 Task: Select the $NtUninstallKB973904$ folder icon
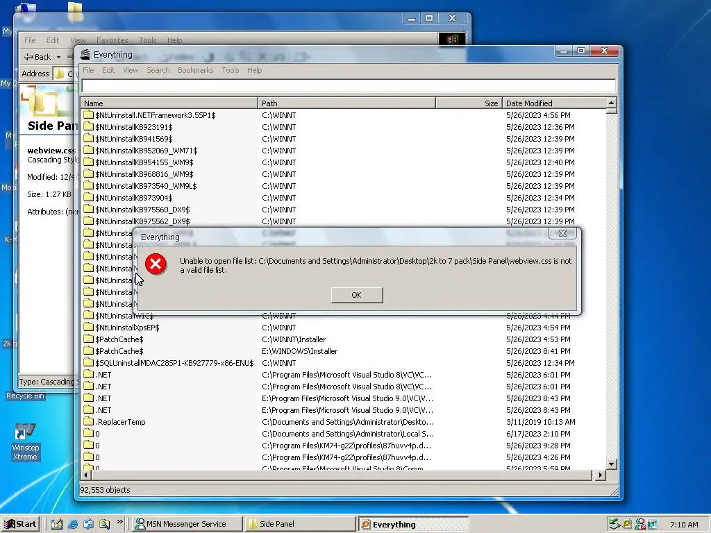(x=88, y=198)
